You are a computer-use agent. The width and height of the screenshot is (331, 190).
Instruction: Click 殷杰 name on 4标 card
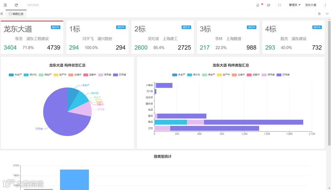point(284,39)
